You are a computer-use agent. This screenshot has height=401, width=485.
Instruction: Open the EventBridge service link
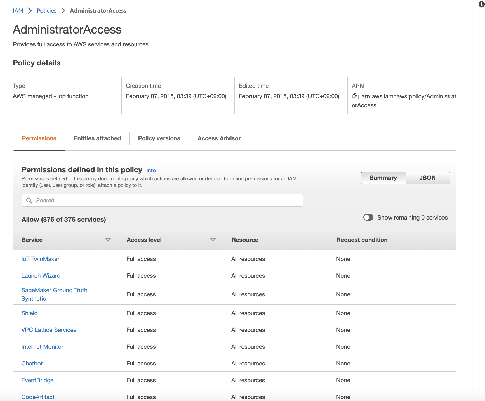[x=37, y=380]
